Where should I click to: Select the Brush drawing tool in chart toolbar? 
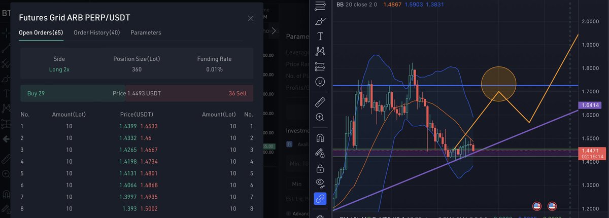tap(320, 21)
